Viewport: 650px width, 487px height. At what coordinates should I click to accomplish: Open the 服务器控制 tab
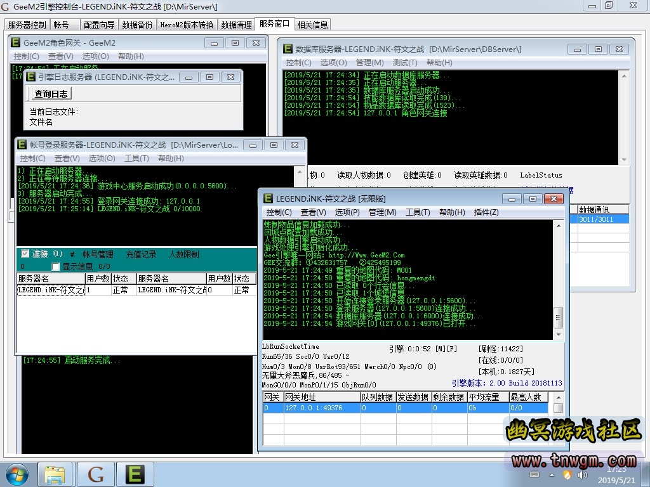pyautogui.click(x=27, y=25)
